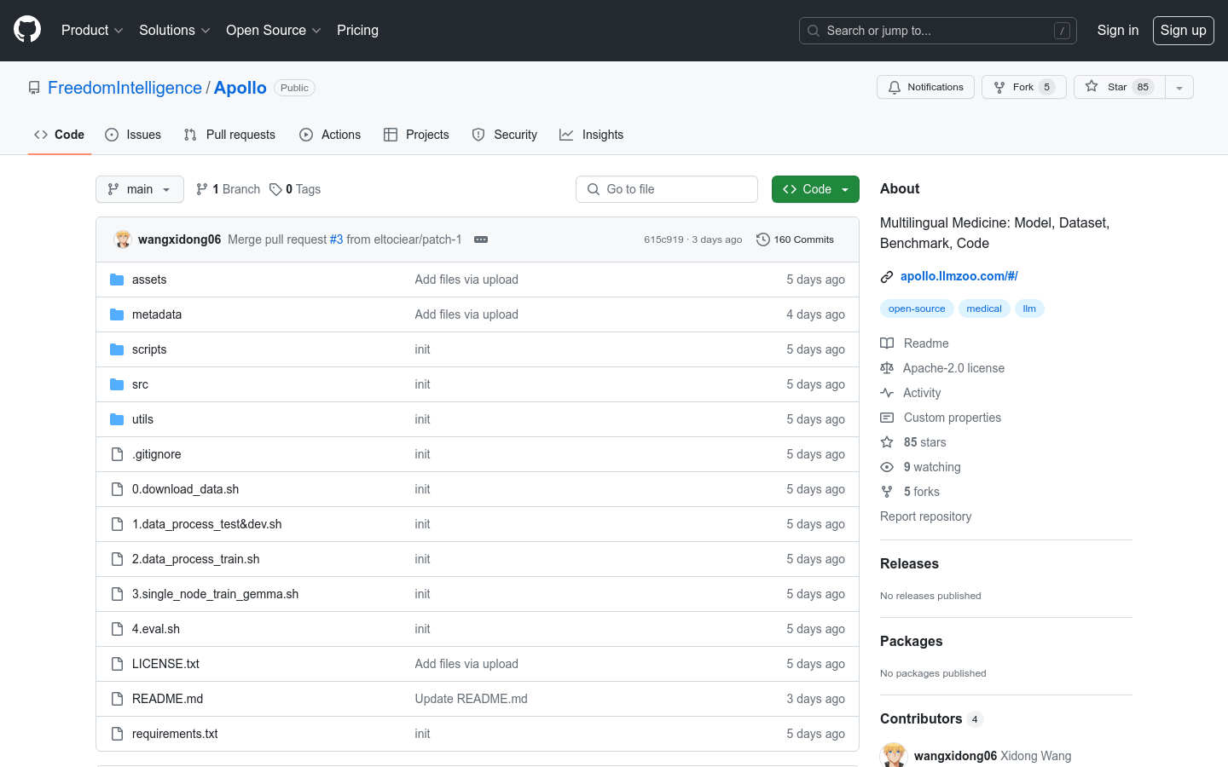The width and height of the screenshot is (1228, 767).
Task: Open the apollo.llmzoo.com website link
Action: [959, 276]
